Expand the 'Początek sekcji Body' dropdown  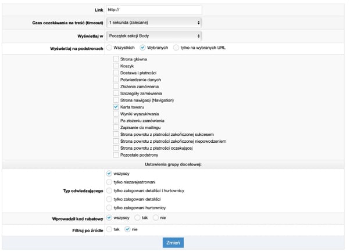(153, 35)
